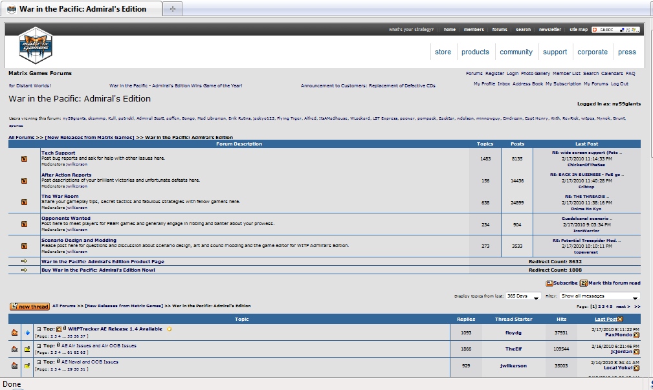
Task: Open the Photo Gallery link
Action: point(535,73)
